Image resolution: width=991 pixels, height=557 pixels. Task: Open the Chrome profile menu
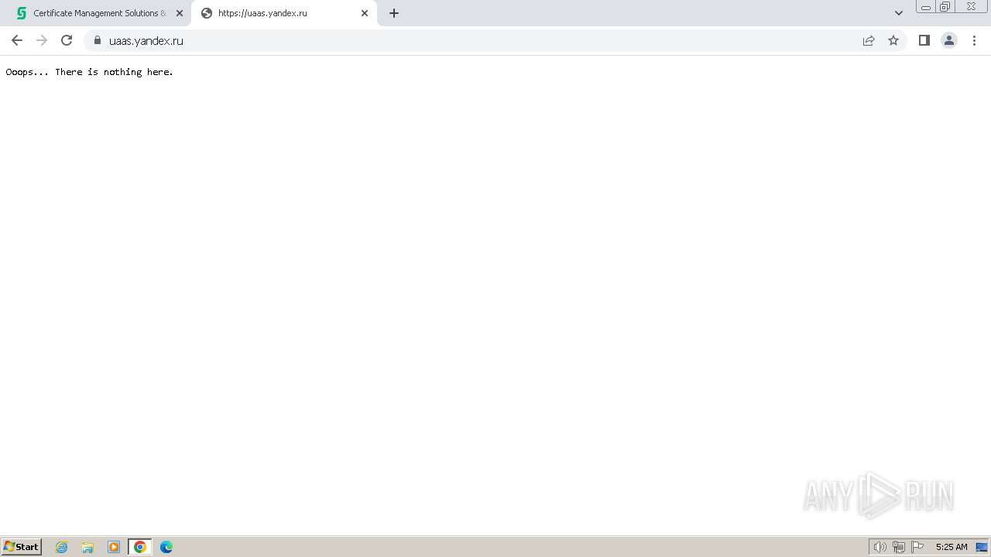coord(949,40)
